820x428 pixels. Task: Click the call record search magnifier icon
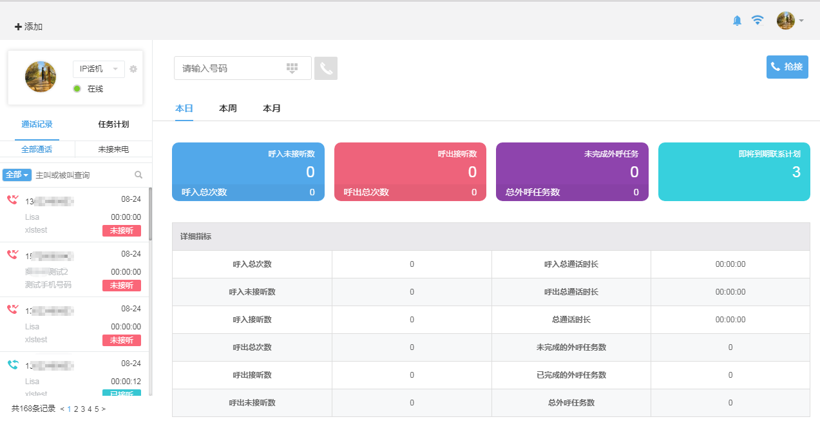[138, 175]
